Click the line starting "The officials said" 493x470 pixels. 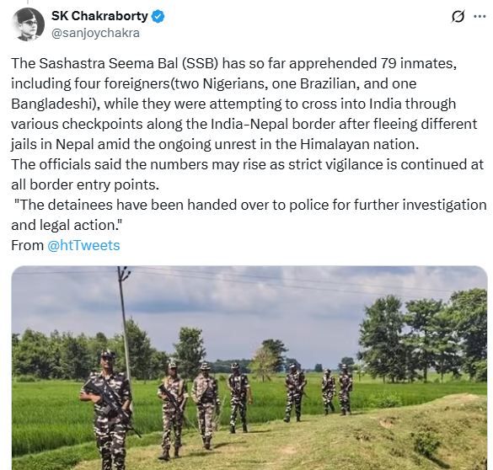(x=247, y=164)
